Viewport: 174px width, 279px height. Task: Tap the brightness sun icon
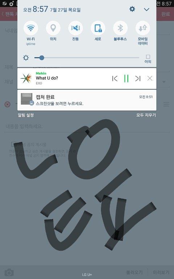26,58
